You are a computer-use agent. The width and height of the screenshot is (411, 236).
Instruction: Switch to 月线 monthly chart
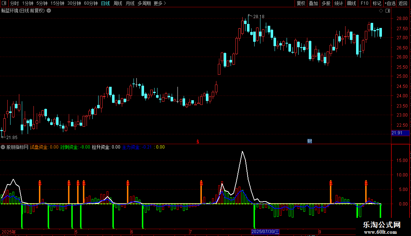[130, 3]
